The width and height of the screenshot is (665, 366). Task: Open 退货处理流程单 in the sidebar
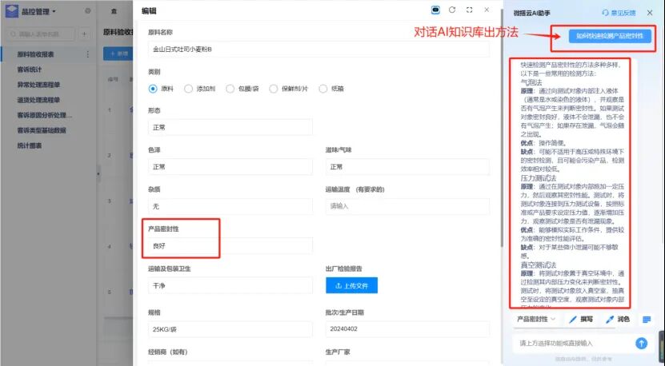pyautogui.click(x=38, y=100)
